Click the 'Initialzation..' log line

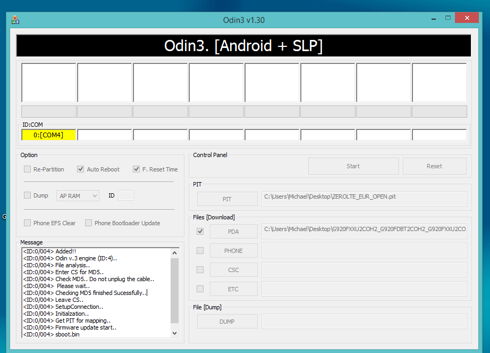(x=56, y=314)
